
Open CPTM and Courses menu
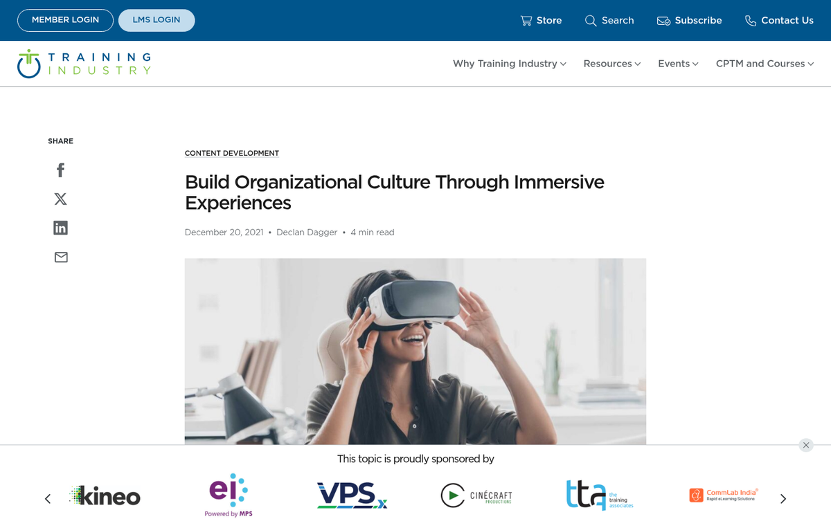tap(765, 64)
